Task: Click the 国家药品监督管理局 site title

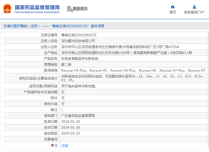Action: pos(37,7)
